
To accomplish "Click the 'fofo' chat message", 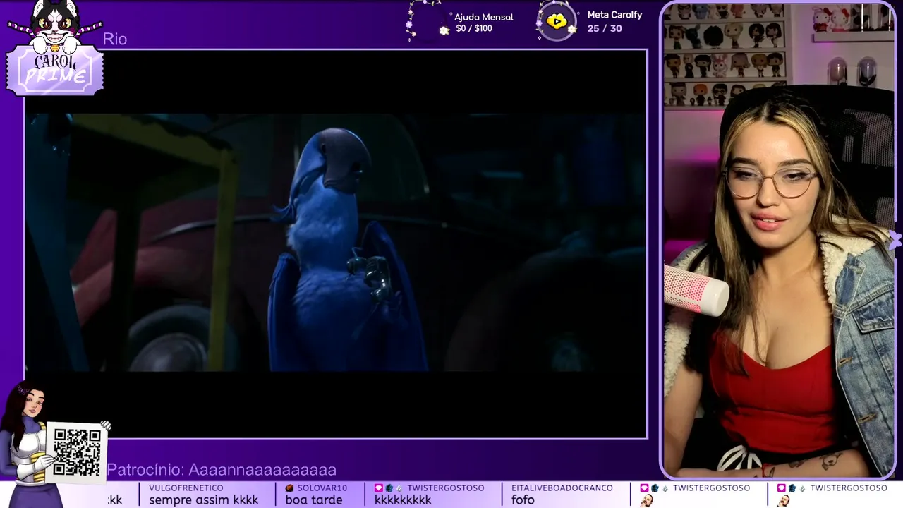I will pos(523,500).
